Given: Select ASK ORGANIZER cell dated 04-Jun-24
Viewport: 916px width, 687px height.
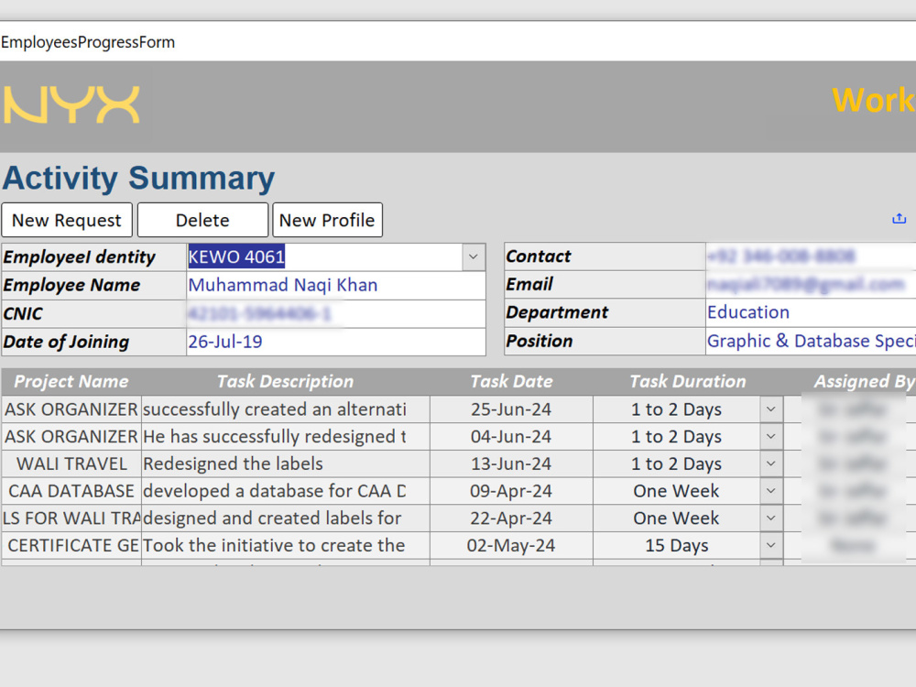Looking at the screenshot, I should coord(71,436).
